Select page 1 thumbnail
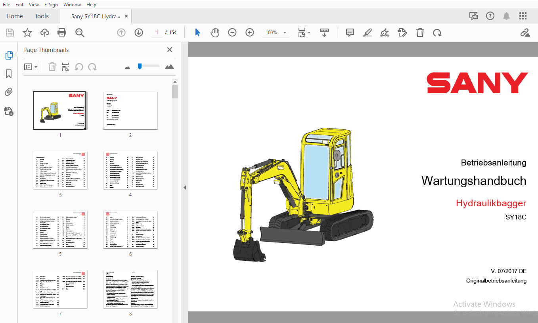 60,111
